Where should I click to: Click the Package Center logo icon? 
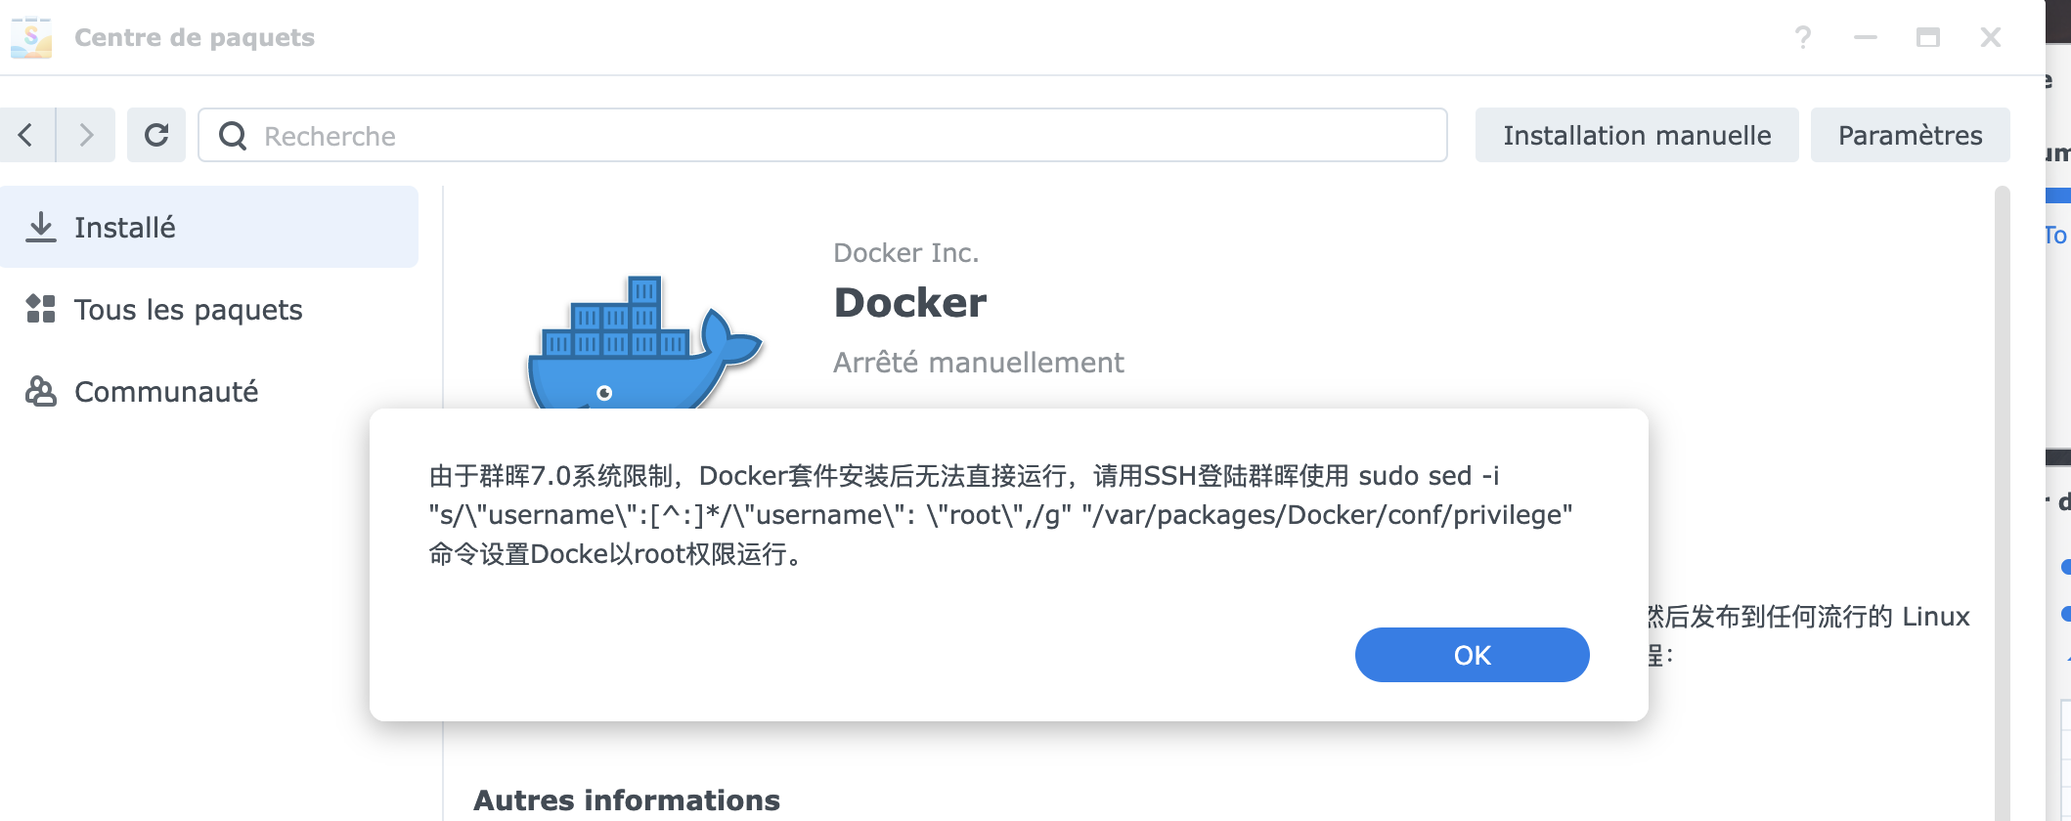click(31, 37)
